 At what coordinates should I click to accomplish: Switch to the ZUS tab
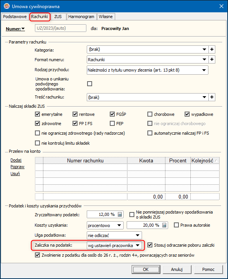(x=58, y=17)
